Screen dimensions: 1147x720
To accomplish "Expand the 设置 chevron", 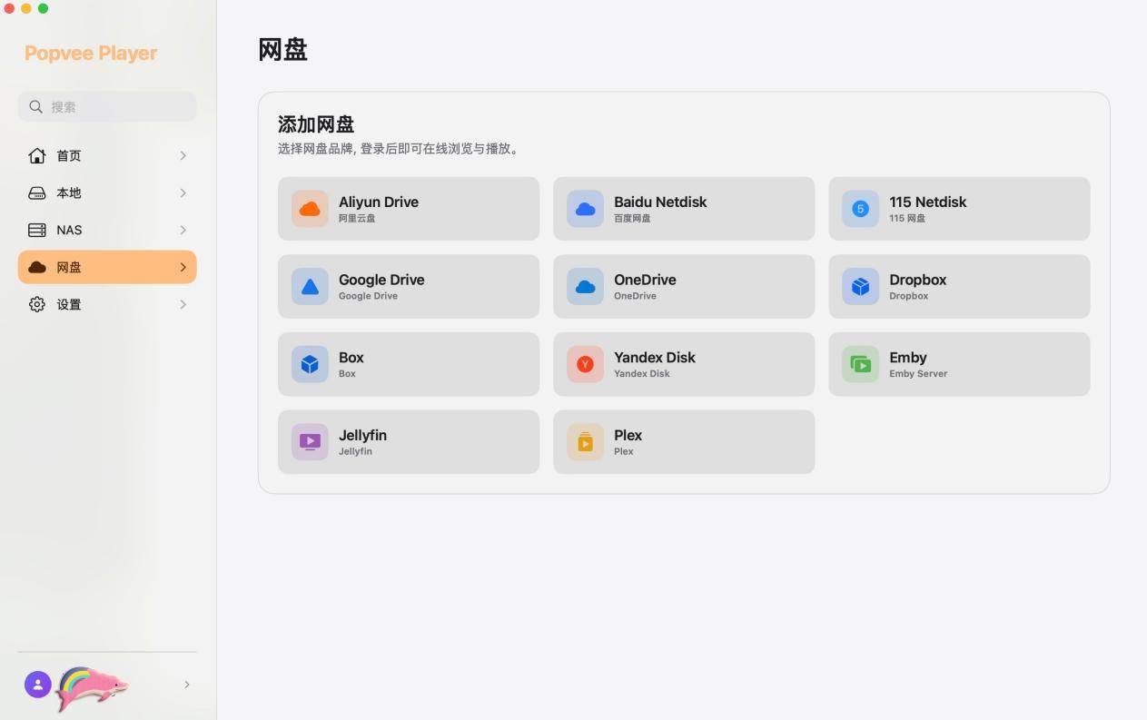I will point(183,304).
